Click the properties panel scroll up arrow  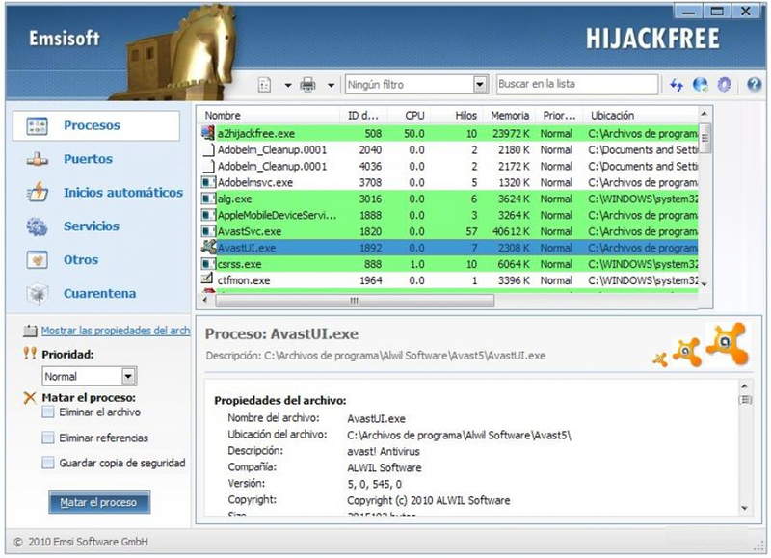pos(745,385)
